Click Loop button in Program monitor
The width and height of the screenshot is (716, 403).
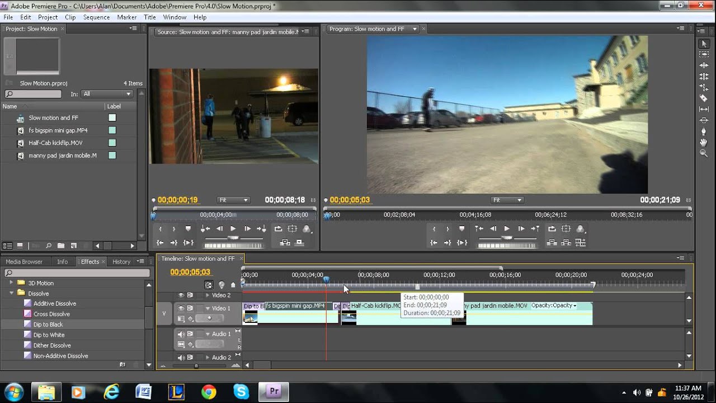pyautogui.click(x=552, y=228)
